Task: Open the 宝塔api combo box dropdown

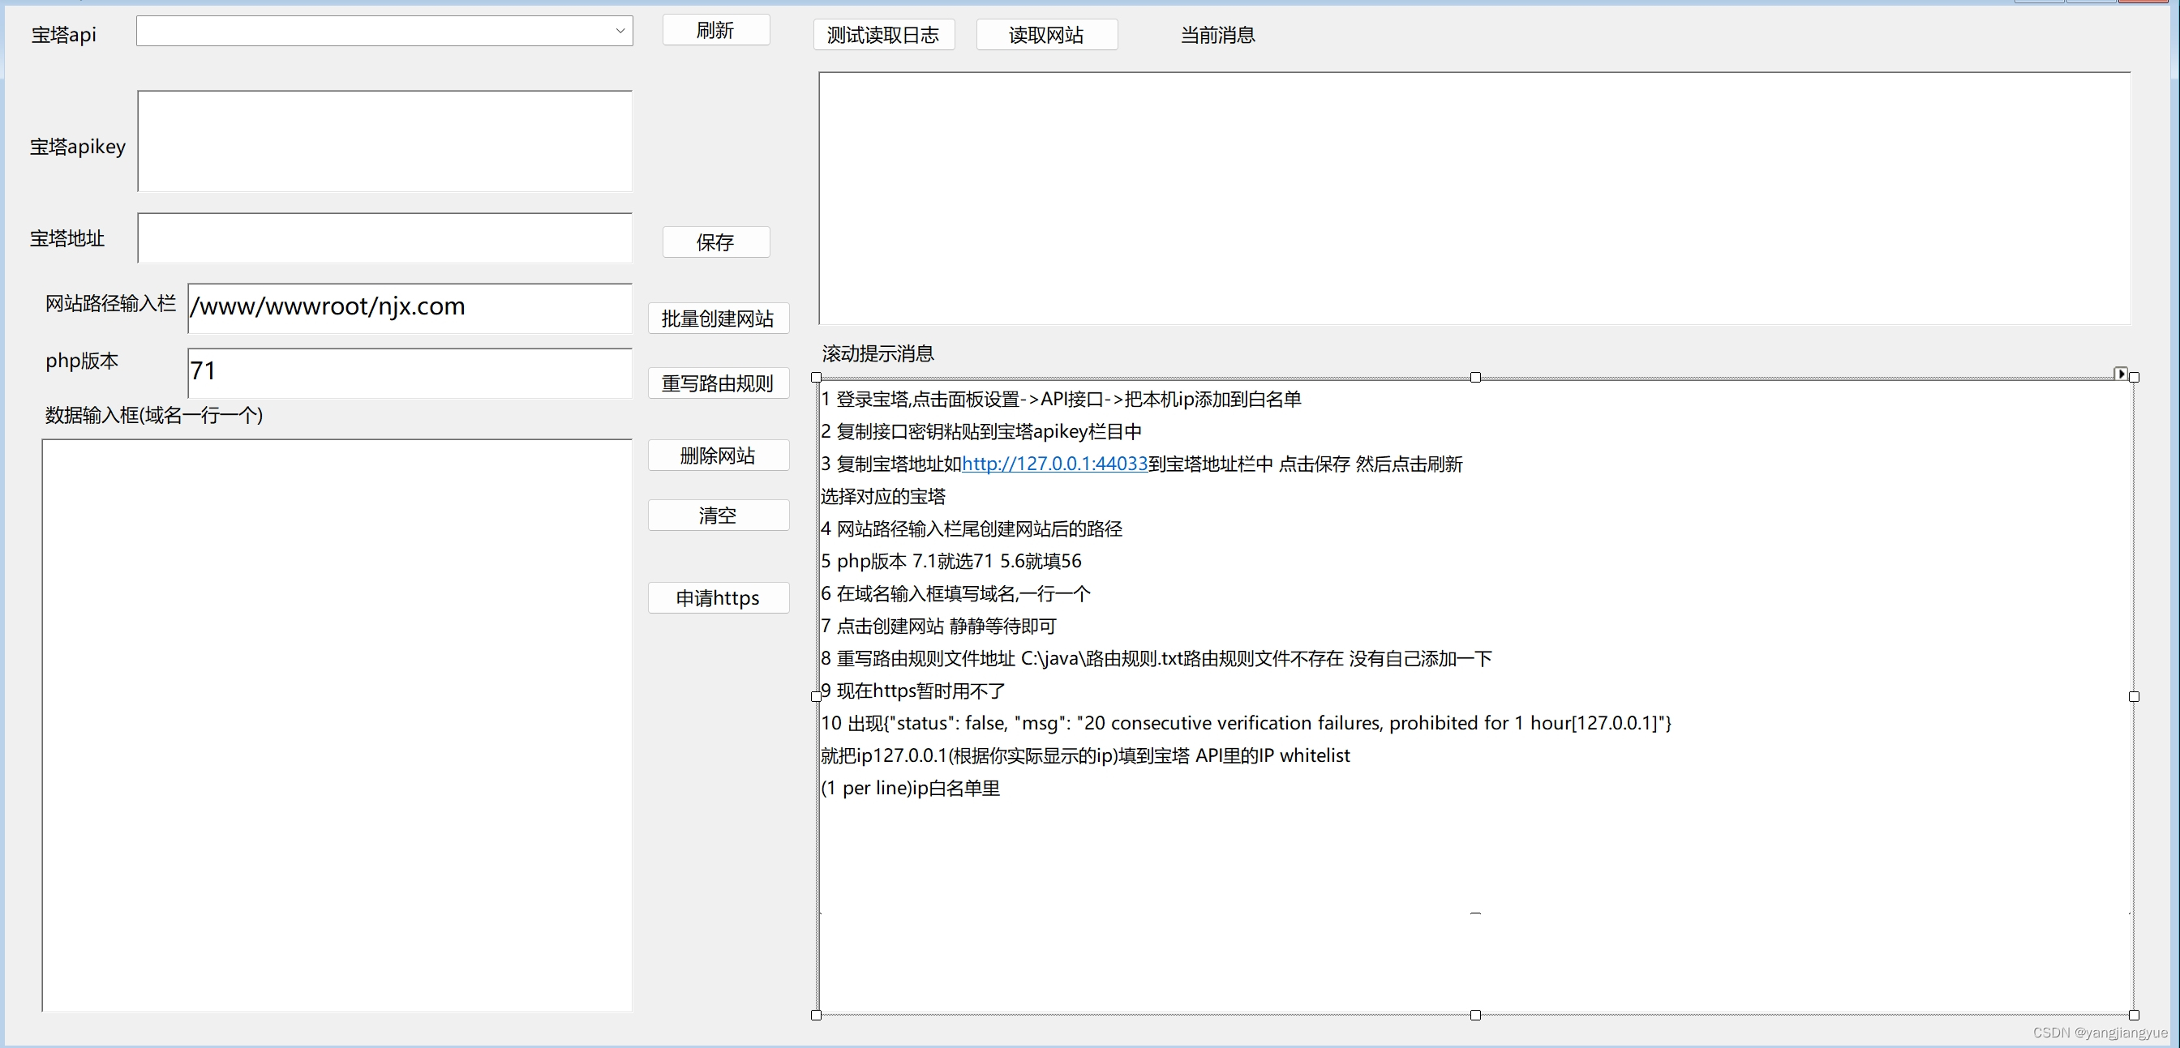Action: tap(620, 32)
